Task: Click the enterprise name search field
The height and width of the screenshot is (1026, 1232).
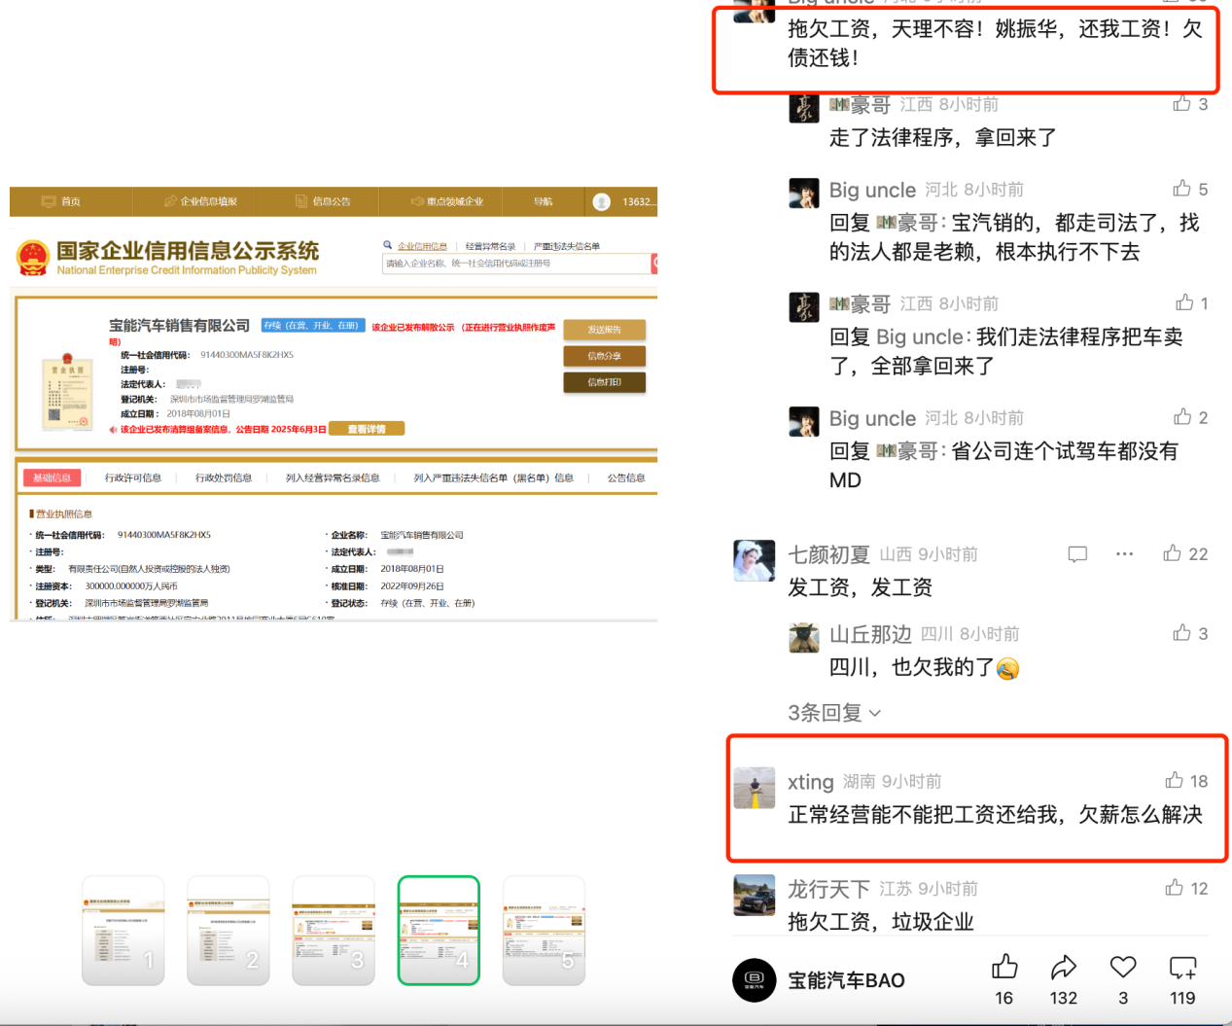Action: click(516, 264)
